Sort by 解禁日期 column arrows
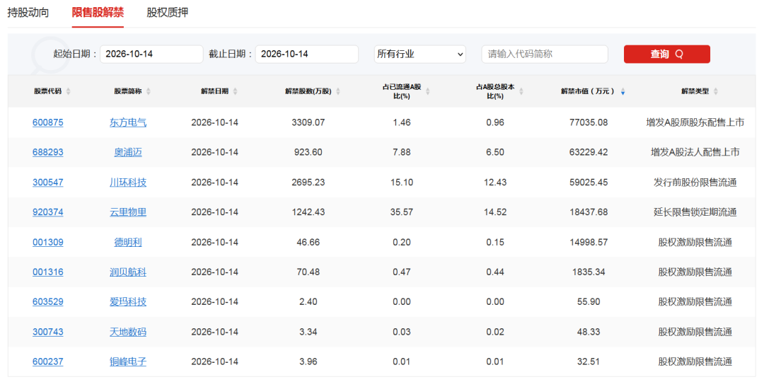The width and height of the screenshot is (764, 382). pos(236,91)
